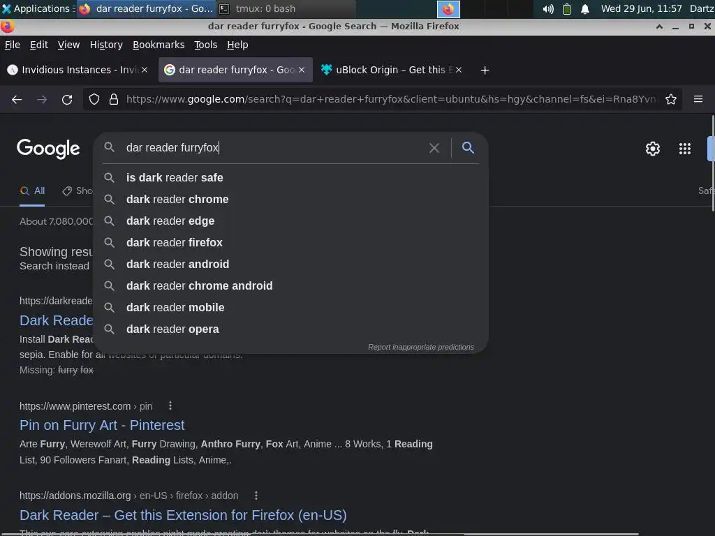Select the All search results tab
The height and width of the screenshot is (536, 715).
pyautogui.click(x=32, y=191)
